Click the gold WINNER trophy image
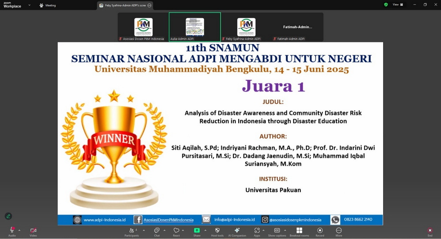 tap(114, 149)
